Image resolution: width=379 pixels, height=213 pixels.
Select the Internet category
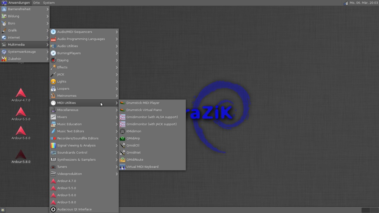25,38
